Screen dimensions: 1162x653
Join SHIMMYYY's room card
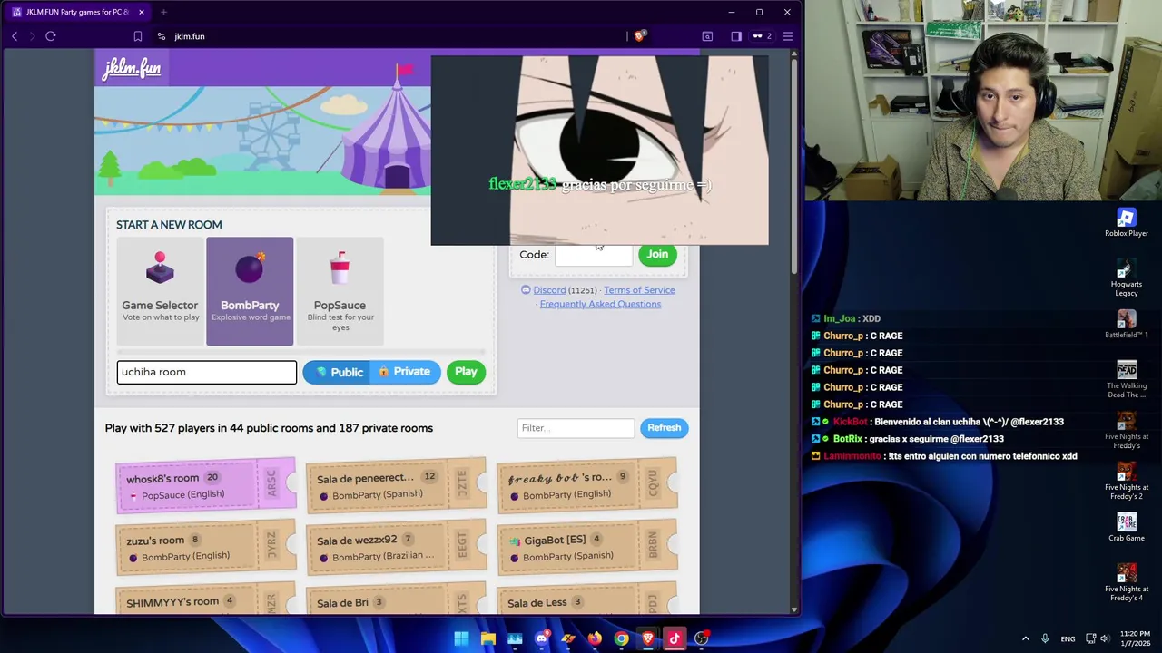pos(205,599)
